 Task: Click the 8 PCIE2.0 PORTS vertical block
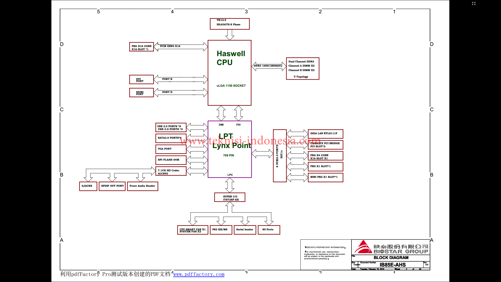coord(279,156)
